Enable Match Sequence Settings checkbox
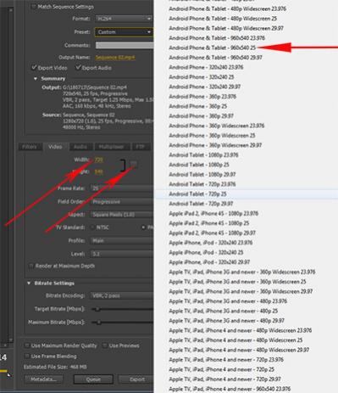338x393 pixels. 33,7
